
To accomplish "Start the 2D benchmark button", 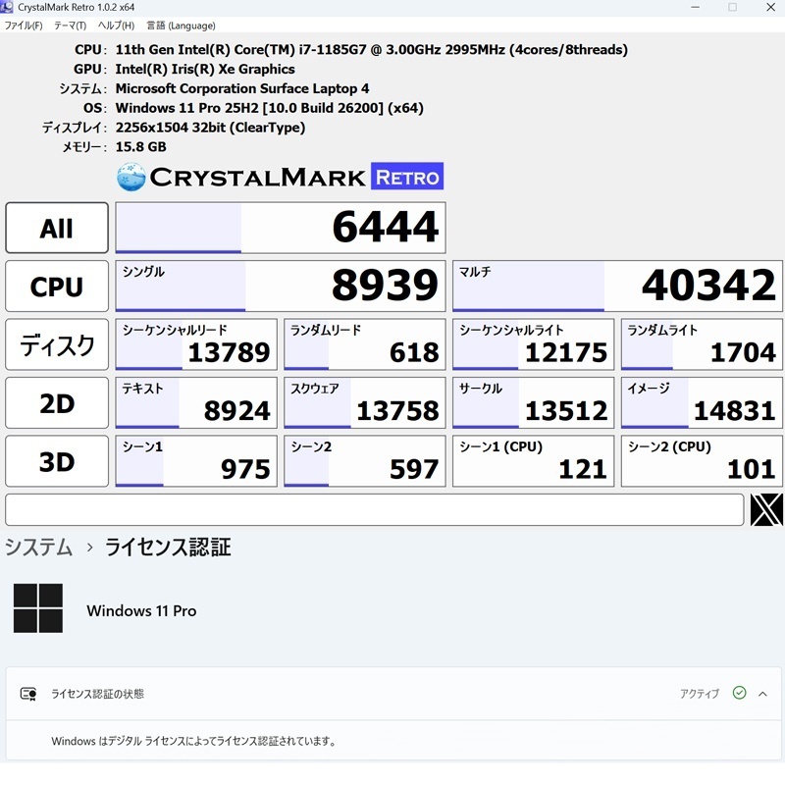I will [x=57, y=403].
